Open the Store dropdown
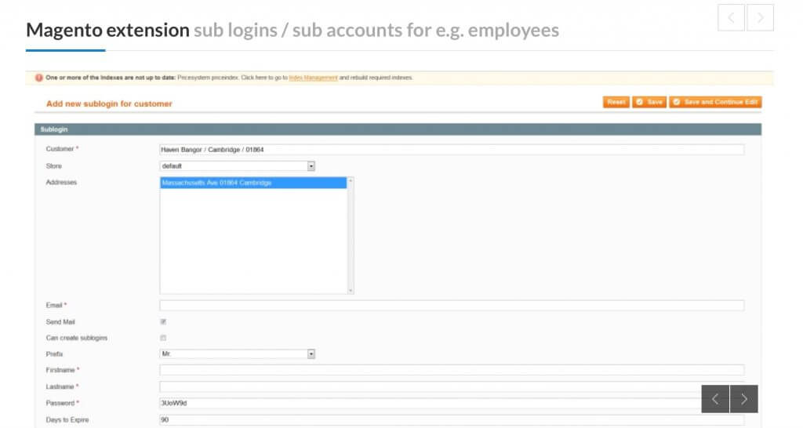Viewport: 803px width, 428px height. 237,166
